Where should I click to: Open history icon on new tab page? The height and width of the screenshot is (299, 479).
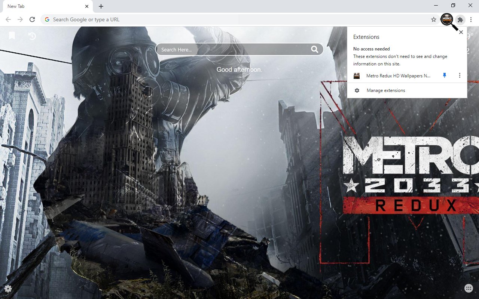pyautogui.click(x=32, y=36)
